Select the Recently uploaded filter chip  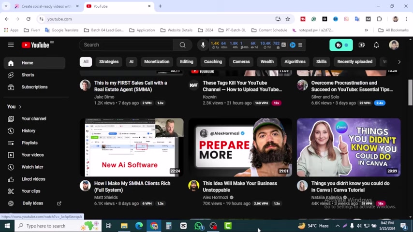(355, 62)
